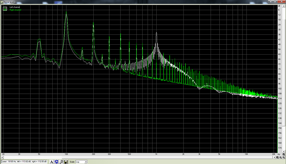Click horizontal scrollbar right arrow
The height and width of the screenshot is (164, 286).
click(274, 157)
